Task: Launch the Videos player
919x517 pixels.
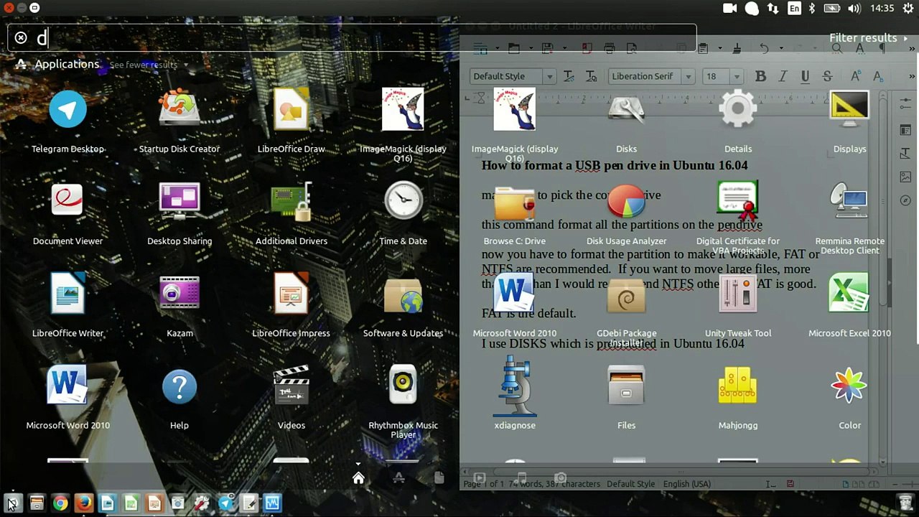Action: point(291,396)
